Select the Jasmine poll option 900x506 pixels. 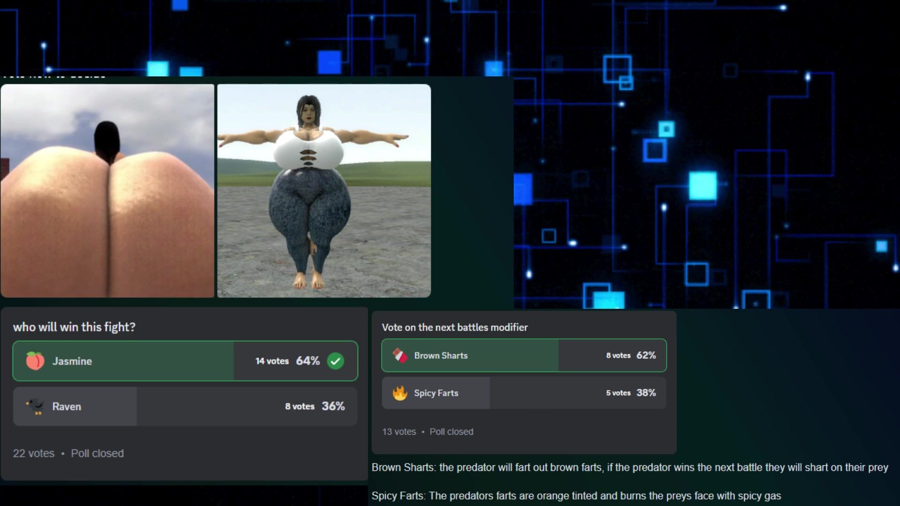tap(141, 361)
